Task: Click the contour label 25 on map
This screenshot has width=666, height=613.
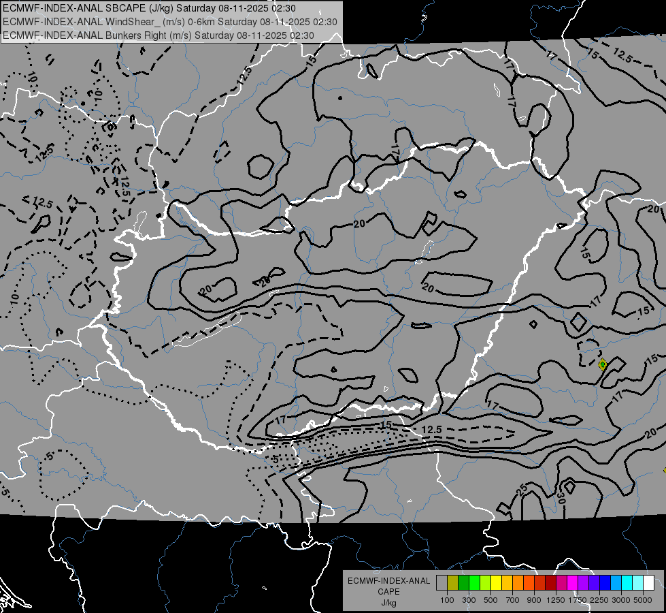Action: [522, 490]
